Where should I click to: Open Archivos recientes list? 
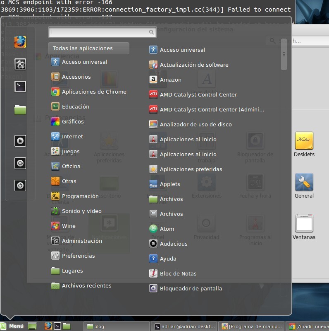click(86, 285)
